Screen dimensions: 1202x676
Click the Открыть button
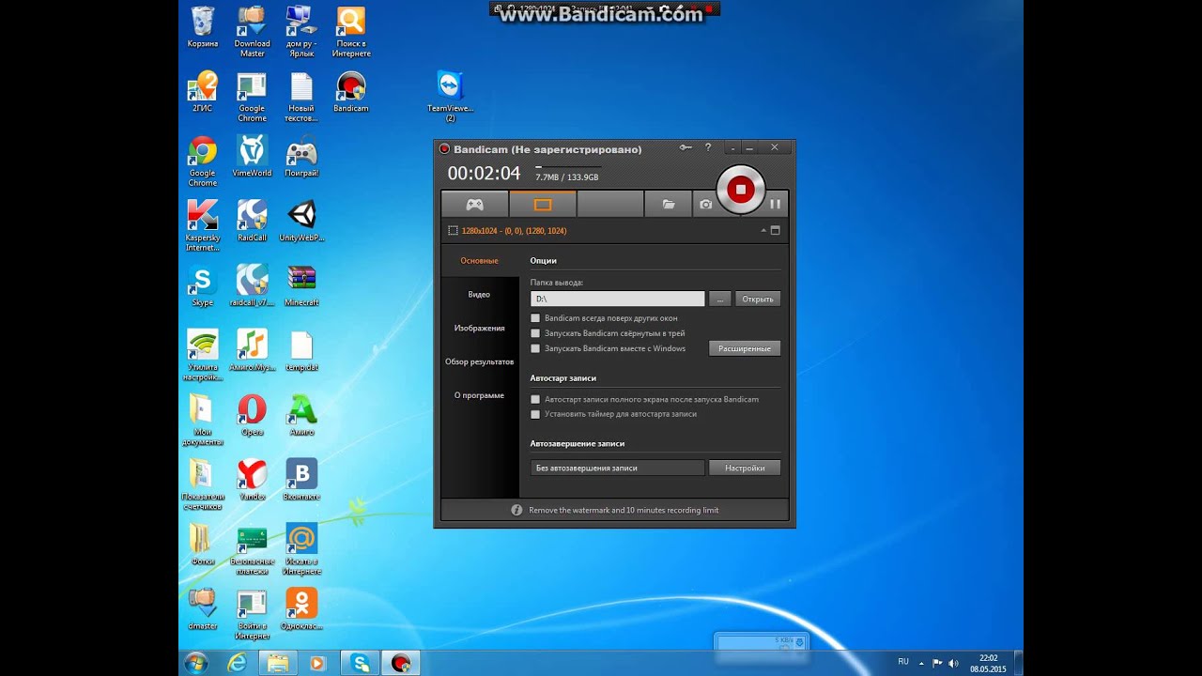pyautogui.click(x=758, y=299)
